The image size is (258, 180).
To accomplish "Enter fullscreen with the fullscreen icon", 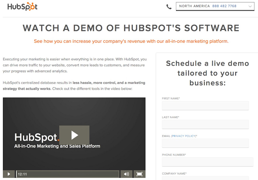I will pos(139,174).
